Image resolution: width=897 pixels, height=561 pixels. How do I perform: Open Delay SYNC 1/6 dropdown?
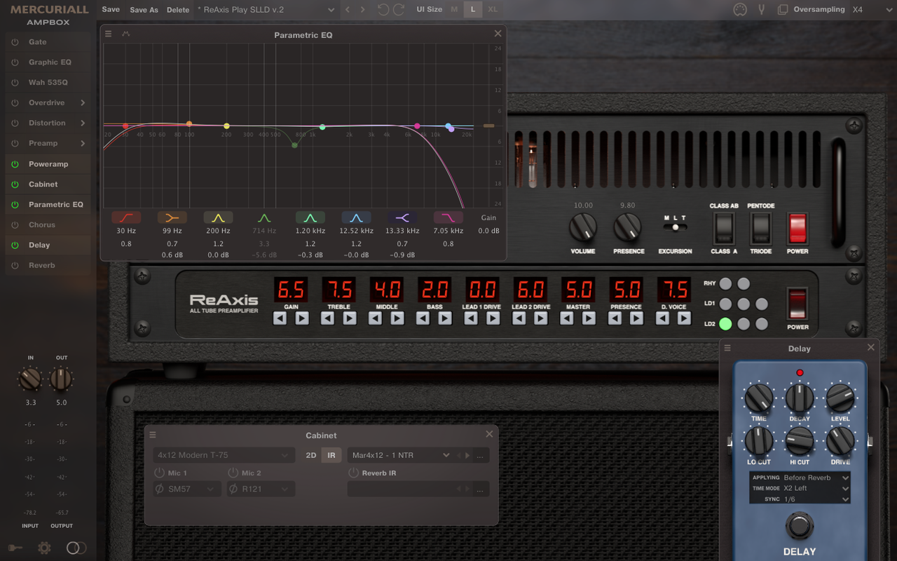816,499
